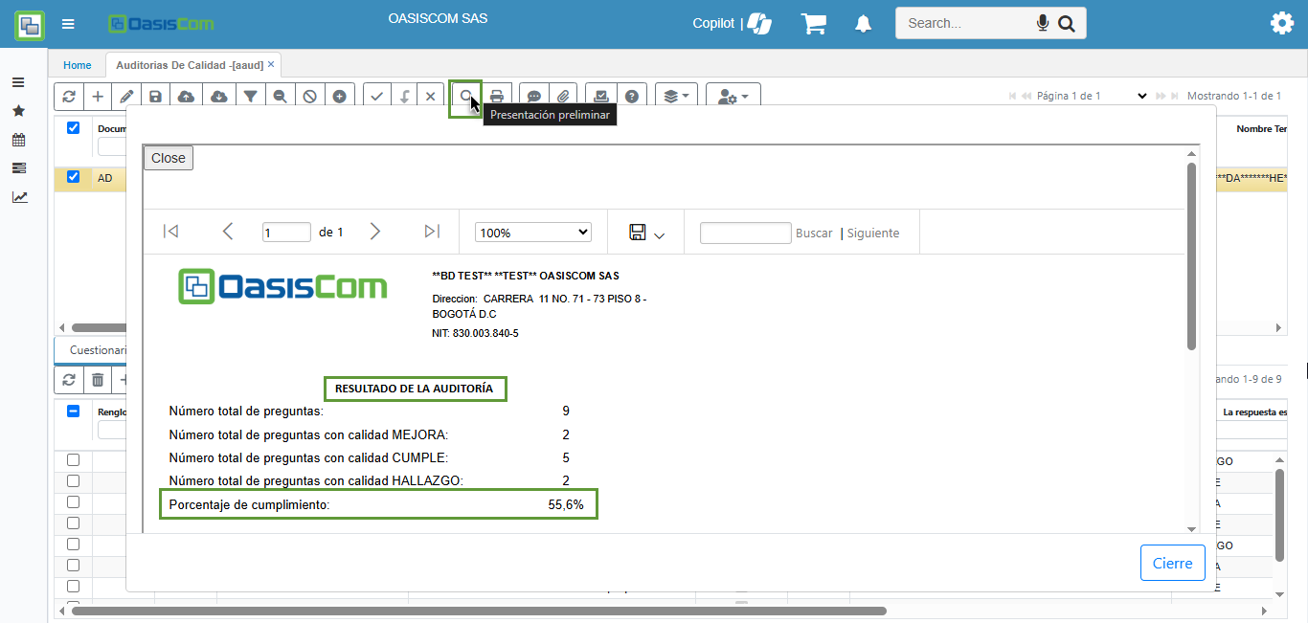This screenshot has width=1308, height=623.
Task: Open the user settings dropdown in the toolbar
Action: tap(733, 96)
